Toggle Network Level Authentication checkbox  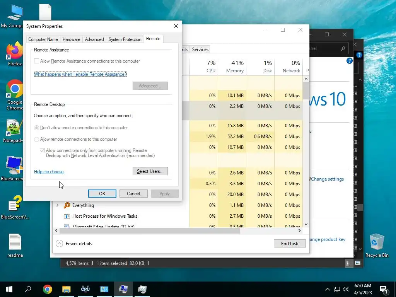(x=43, y=151)
